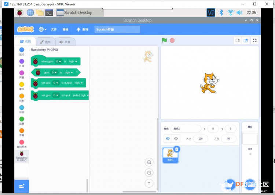Click the green flag to run
The height and width of the screenshot is (195, 275).
(x=164, y=40)
